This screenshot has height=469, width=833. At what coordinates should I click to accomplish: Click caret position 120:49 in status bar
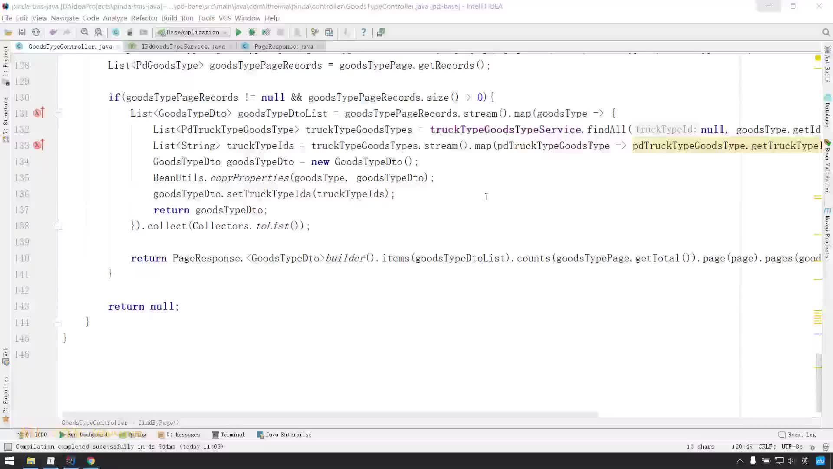coord(742,446)
